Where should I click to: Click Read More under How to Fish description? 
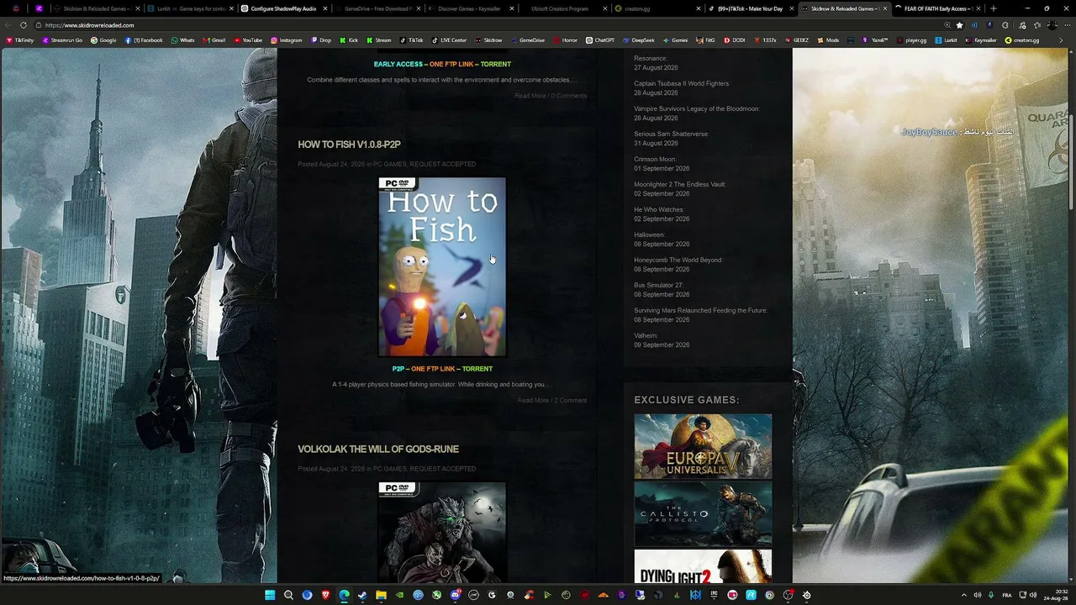(533, 401)
